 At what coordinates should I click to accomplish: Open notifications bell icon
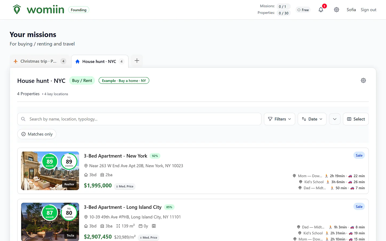coord(321,10)
